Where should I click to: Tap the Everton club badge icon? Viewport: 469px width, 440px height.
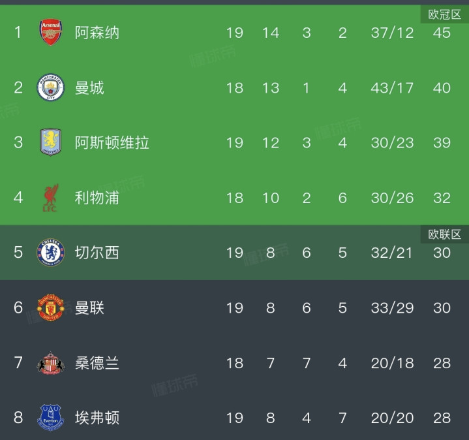tap(51, 417)
